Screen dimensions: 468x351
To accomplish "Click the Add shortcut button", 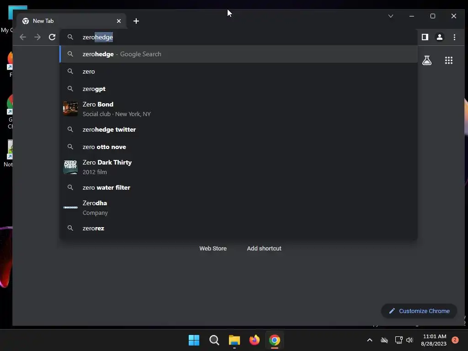I will click(x=264, y=248).
